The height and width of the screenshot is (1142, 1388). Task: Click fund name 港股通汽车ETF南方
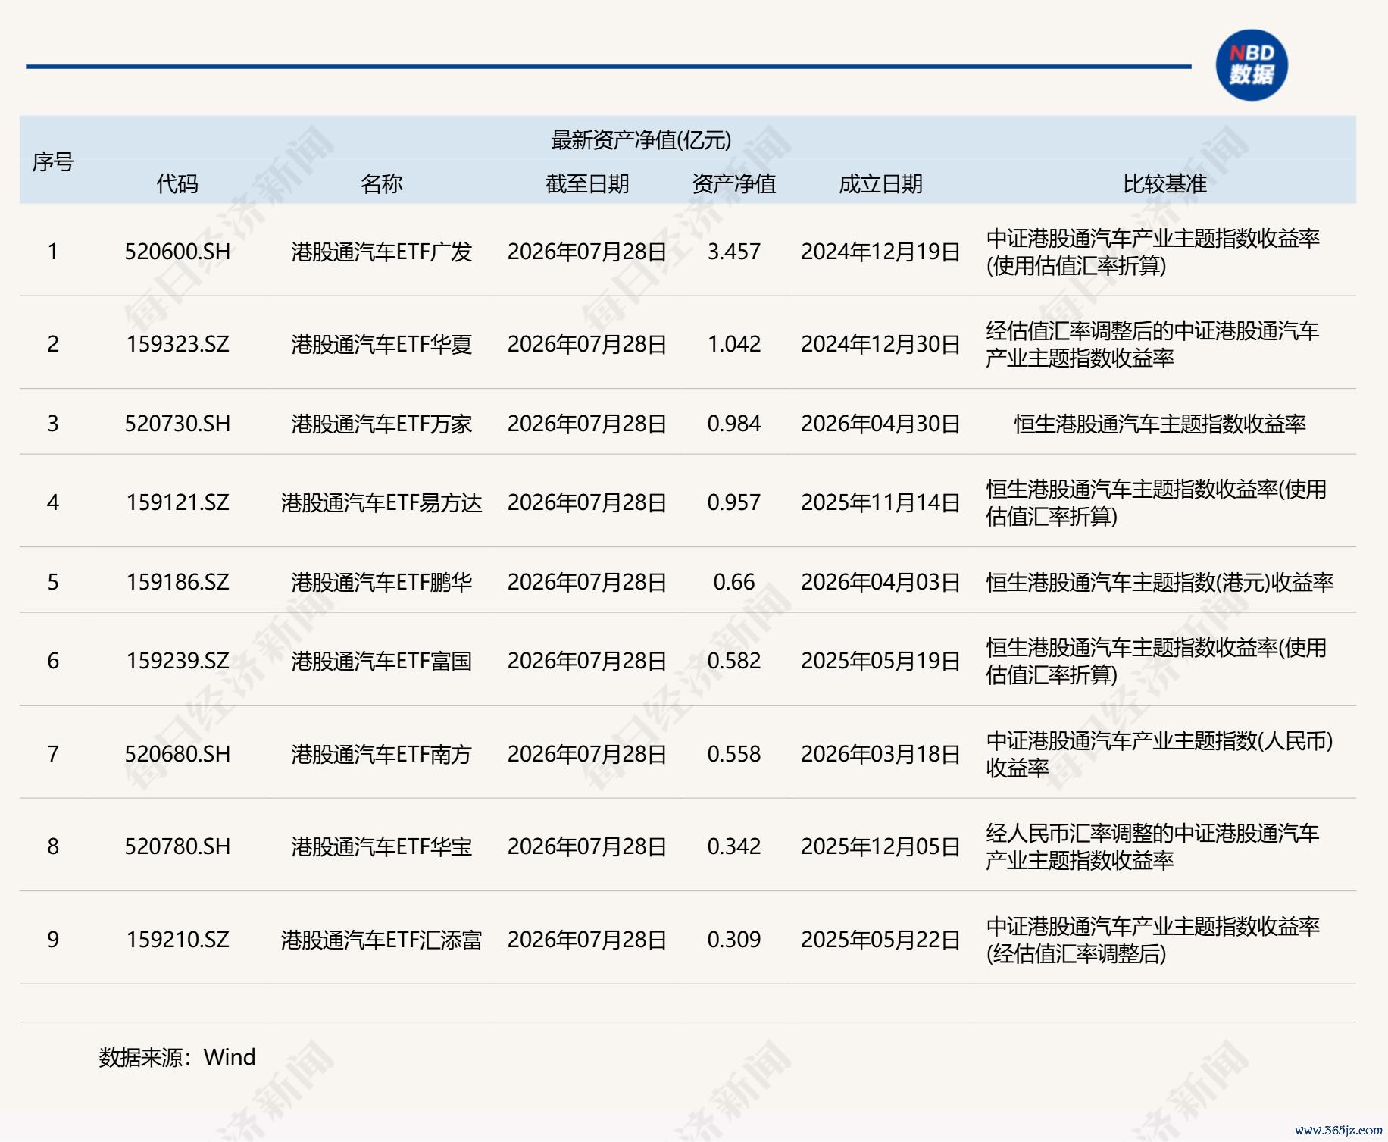point(382,753)
